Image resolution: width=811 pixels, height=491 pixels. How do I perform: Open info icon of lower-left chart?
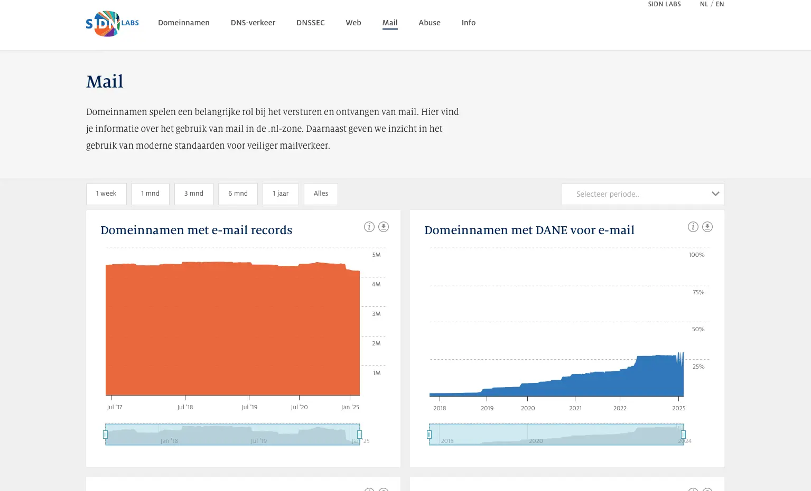369,489
